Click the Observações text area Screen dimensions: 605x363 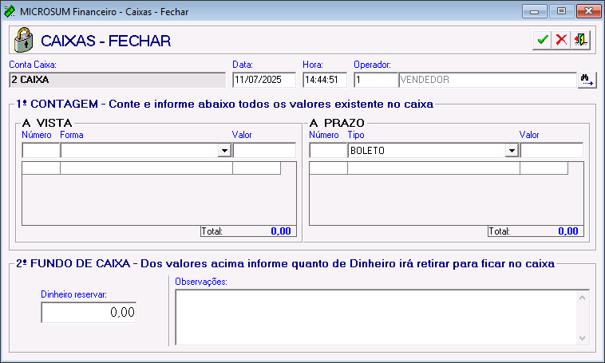[375, 317]
